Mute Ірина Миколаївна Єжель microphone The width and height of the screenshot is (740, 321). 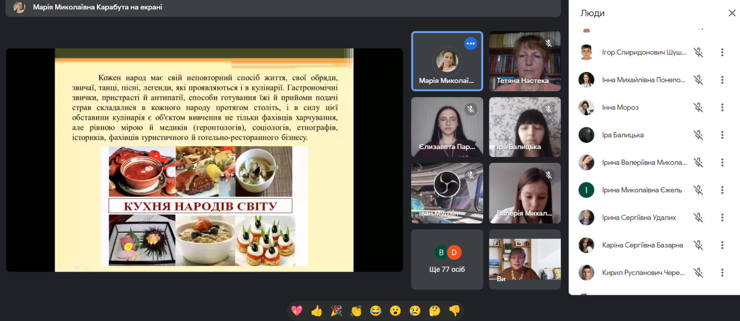click(698, 190)
